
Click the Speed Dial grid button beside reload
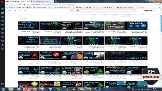point(20,5)
